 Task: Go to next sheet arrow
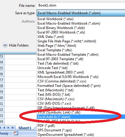pos(8,128)
